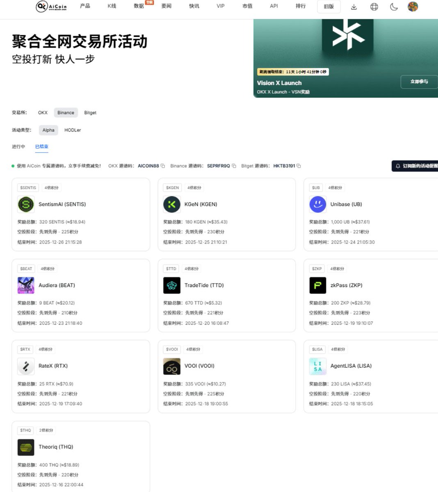Viewport: 438px width, 492px height.
Task: Open the 数据 menu in the navbar
Action: (x=138, y=7)
